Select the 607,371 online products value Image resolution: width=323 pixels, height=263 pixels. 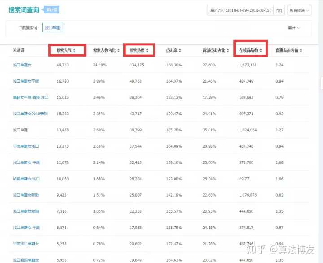click(x=246, y=114)
